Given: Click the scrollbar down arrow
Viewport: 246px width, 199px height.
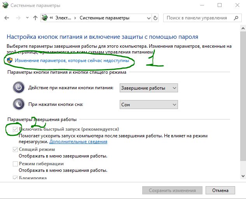Looking at the screenshot, I should [243, 176].
